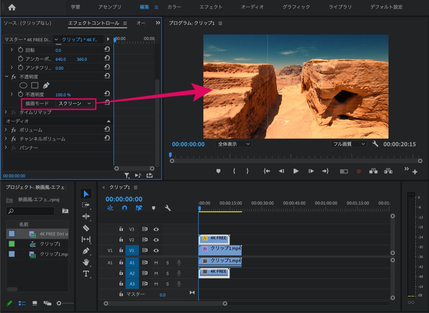Image resolution: width=429 pixels, height=313 pixels.
Task: Click the Home icon
Action: [12, 7]
